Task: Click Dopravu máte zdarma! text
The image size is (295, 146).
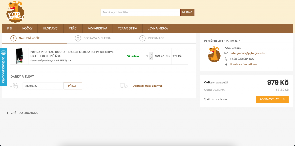Action: (147, 86)
